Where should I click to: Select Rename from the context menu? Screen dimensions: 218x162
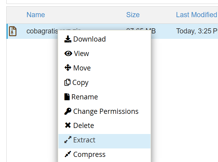[x=85, y=97]
